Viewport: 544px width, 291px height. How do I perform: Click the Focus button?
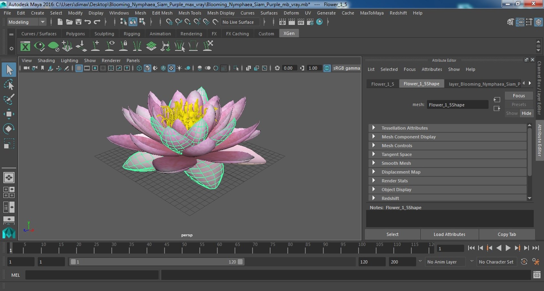click(518, 96)
